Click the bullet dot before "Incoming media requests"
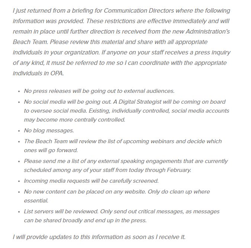This screenshot has height=248, width=251. [x=19, y=181]
